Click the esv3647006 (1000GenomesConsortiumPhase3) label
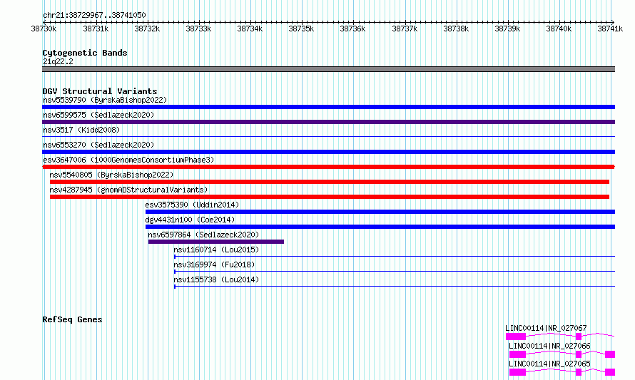The image size is (635, 380). (128, 160)
